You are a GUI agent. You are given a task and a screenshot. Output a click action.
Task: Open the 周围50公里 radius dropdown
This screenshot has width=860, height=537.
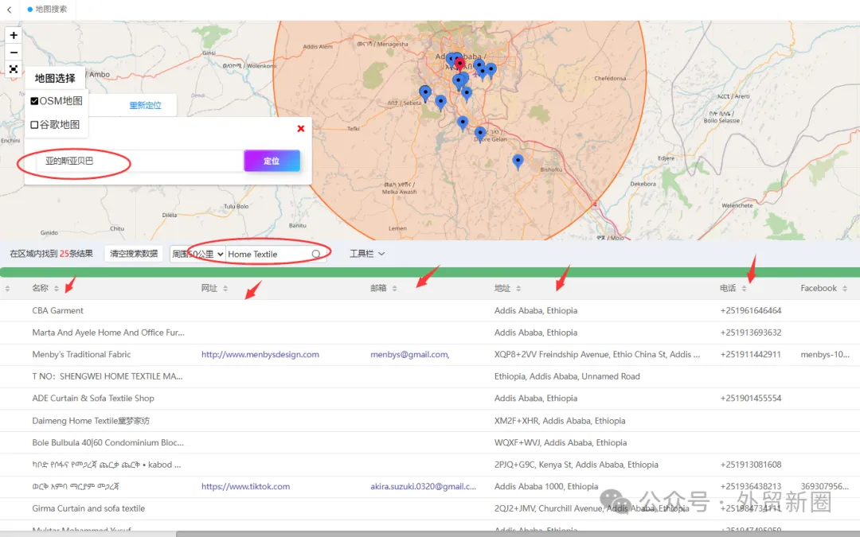197,255
